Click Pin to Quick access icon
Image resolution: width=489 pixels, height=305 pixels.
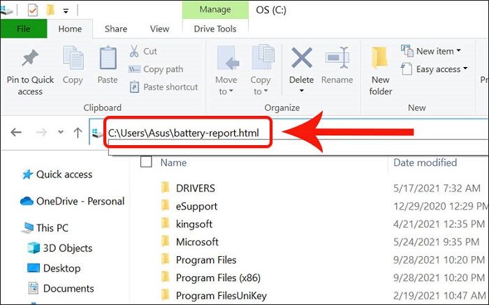(30, 59)
